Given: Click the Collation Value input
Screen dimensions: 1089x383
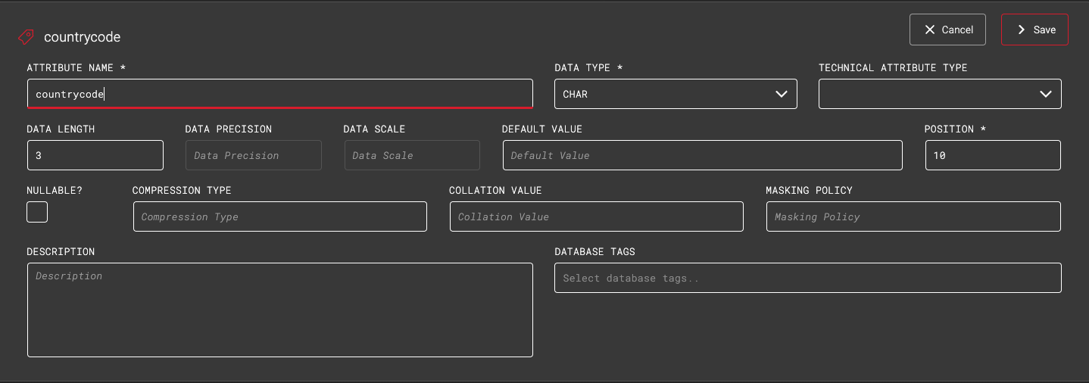Looking at the screenshot, I should (596, 216).
